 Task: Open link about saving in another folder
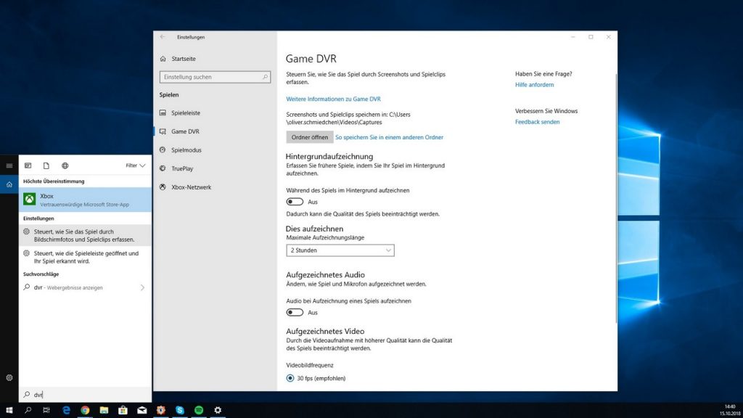389,137
